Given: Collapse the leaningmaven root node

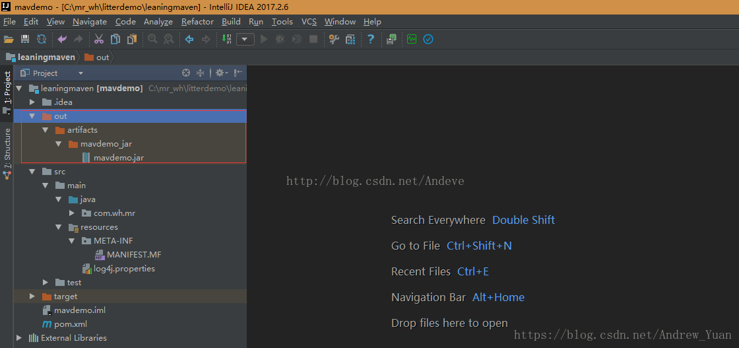Looking at the screenshot, I should [19, 88].
